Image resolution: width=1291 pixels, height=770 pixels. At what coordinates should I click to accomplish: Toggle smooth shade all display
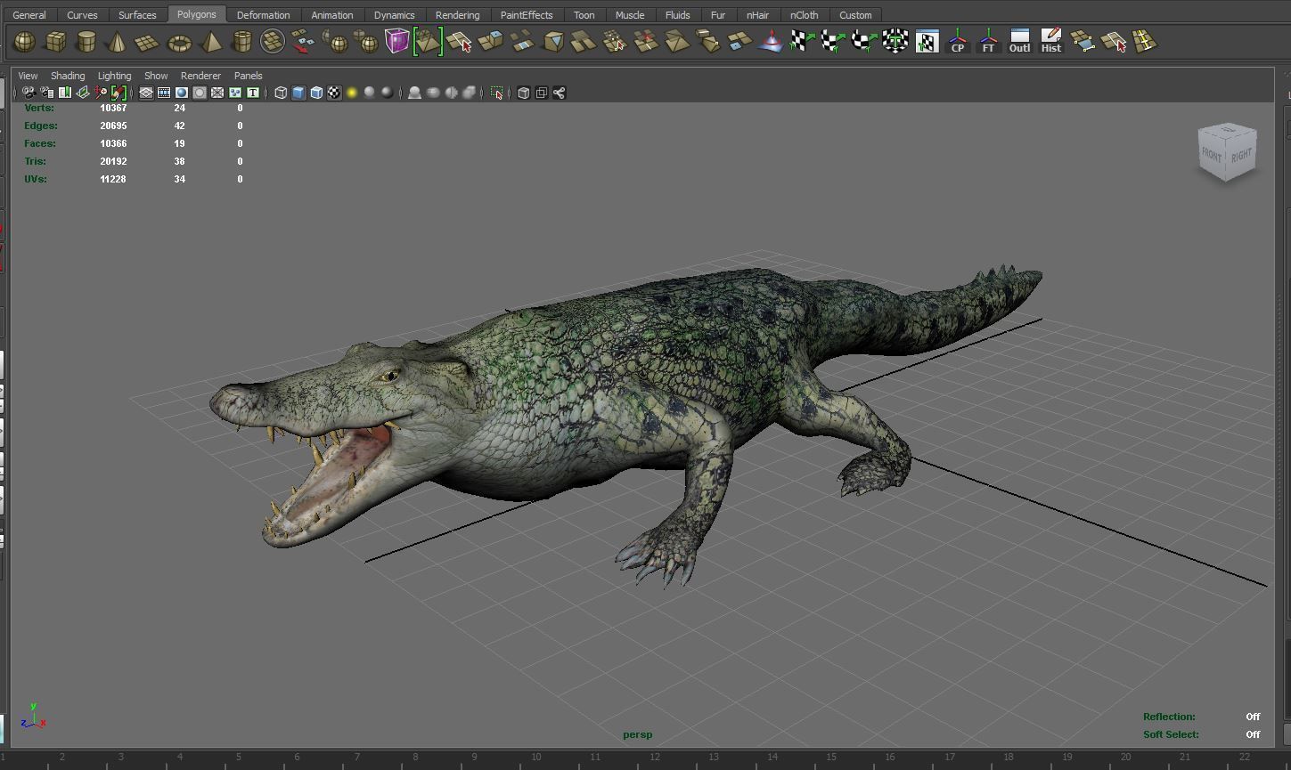[298, 93]
